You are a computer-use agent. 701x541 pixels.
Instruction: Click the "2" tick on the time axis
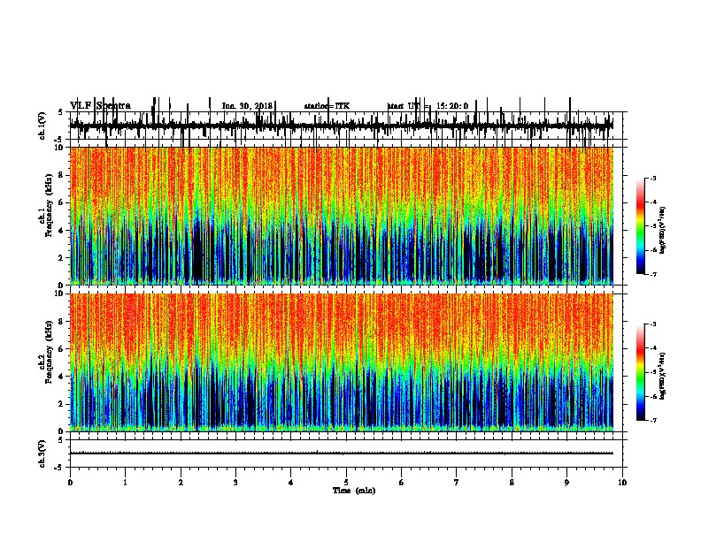click(x=181, y=483)
